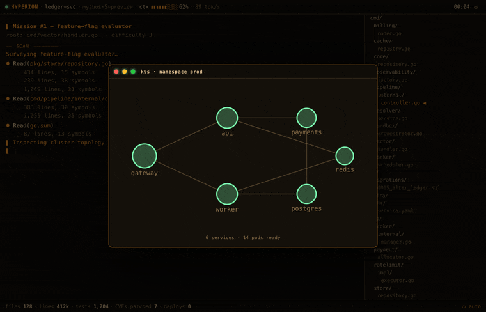Click the 1,069 lines, 31 symbols row

tap(62, 90)
